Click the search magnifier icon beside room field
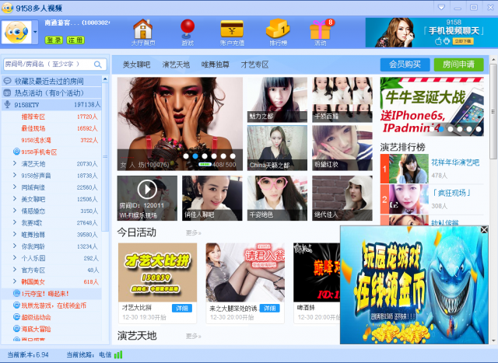 [x=96, y=64]
